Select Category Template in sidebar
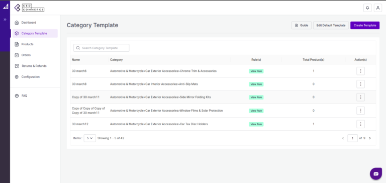This screenshot has height=183, width=386. pos(35,34)
